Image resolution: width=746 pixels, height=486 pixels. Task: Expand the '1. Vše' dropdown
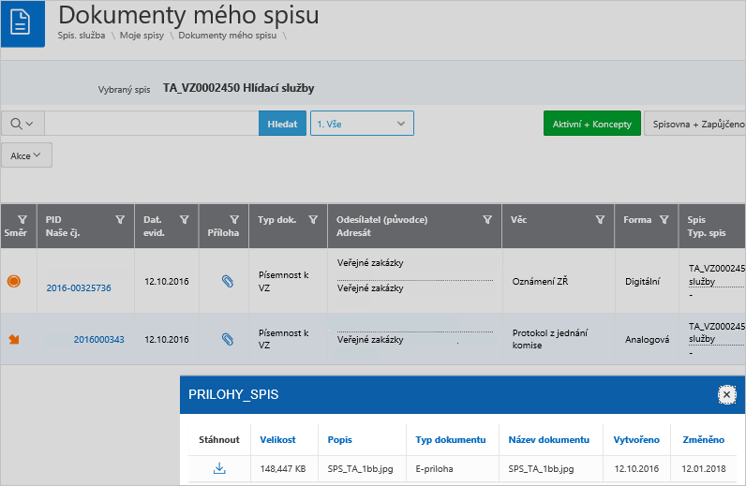(362, 124)
